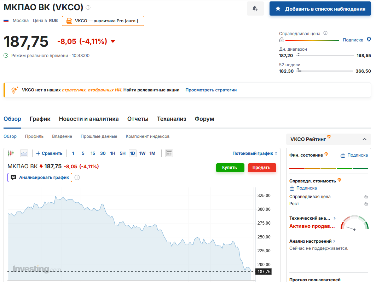Screen dimensions: 376x282
Task: Click Анализировать график AI button
Action: pos(40,177)
